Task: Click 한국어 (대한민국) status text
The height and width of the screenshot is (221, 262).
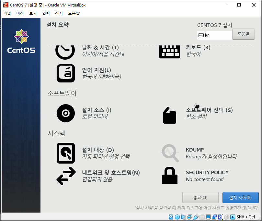Action: [x=101, y=77]
